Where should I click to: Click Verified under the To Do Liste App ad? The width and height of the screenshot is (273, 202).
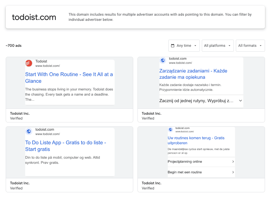pyautogui.click(x=16, y=188)
